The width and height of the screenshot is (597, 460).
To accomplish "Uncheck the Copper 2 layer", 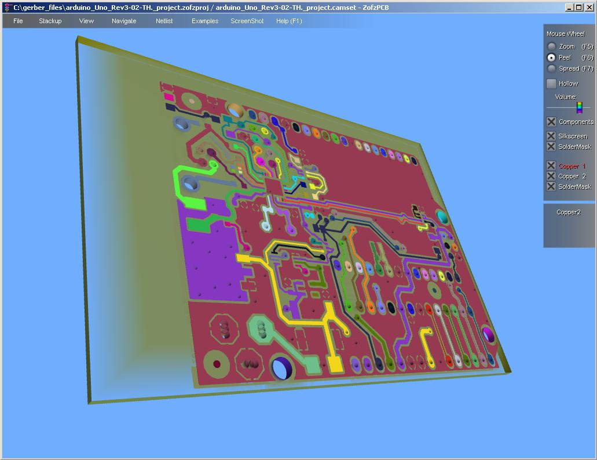I will coord(551,176).
